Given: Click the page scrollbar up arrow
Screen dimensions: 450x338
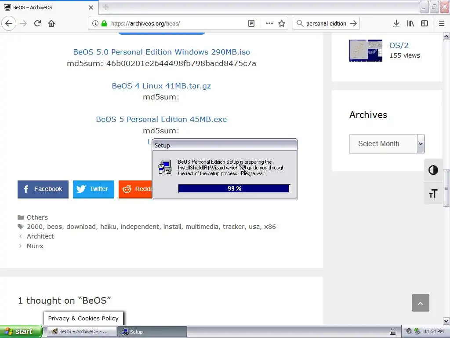Looking at the screenshot, I should tap(446, 37).
